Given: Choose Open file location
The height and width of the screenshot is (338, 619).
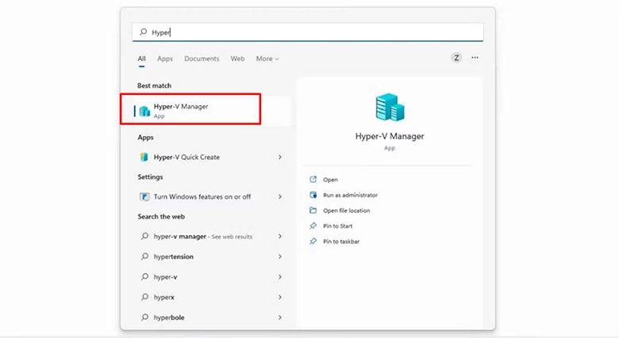Looking at the screenshot, I should click(x=347, y=211).
